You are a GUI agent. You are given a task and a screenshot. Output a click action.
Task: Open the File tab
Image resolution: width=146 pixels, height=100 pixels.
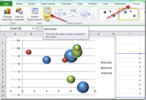[x=6, y=4]
